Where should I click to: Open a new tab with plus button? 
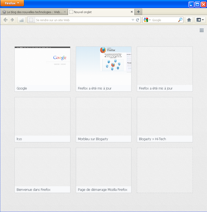tap(138, 12)
